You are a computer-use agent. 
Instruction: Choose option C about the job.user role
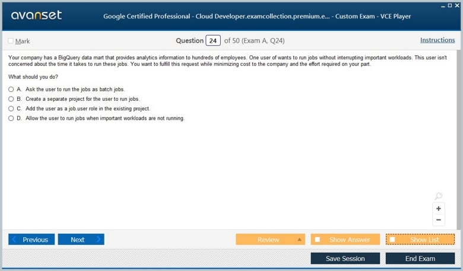click(x=11, y=109)
